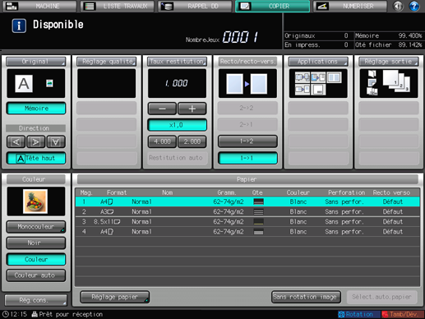The width and height of the screenshot is (425, 319).
Task: Open Taux restitution settings
Action: pyautogui.click(x=177, y=62)
